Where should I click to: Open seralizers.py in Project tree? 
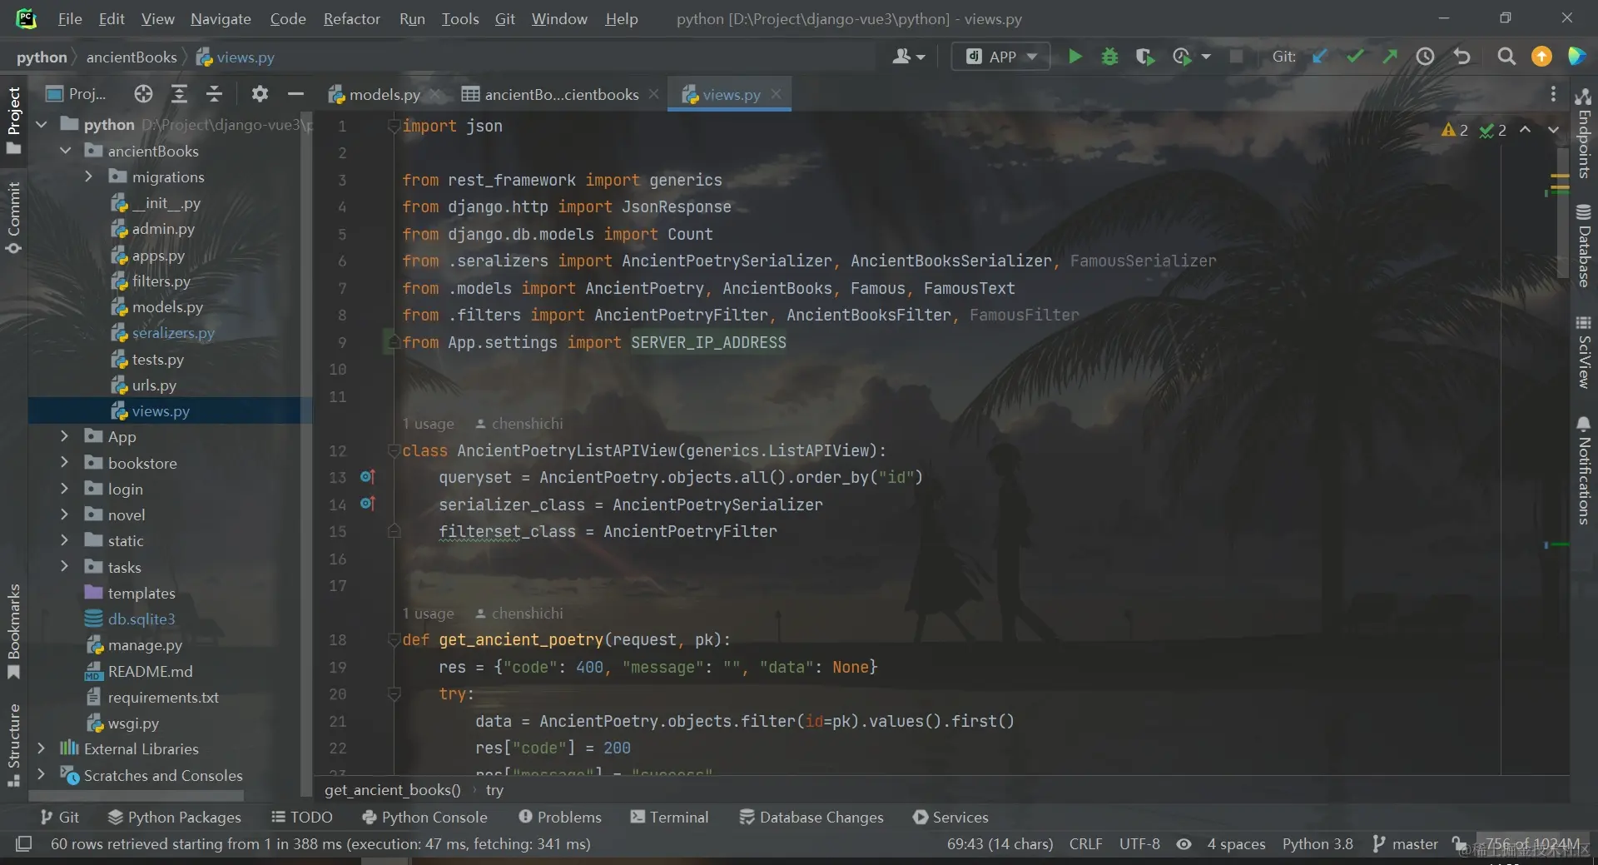(x=172, y=332)
